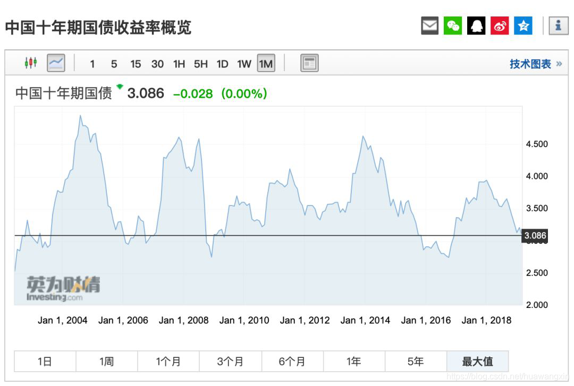Select the 15 minute interval
This screenshot has height=386, width=574.
pyautogui.click(x=136, y=64)
